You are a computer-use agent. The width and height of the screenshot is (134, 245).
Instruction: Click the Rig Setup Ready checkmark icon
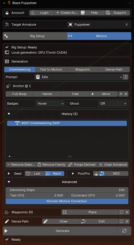coord(7,47)
